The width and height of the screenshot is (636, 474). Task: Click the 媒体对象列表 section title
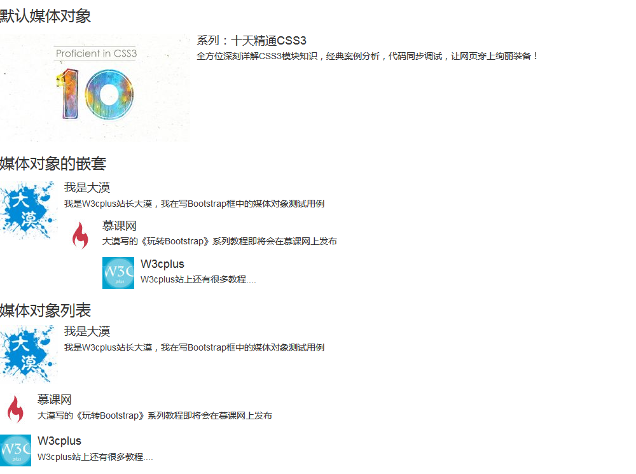(45, 310)
